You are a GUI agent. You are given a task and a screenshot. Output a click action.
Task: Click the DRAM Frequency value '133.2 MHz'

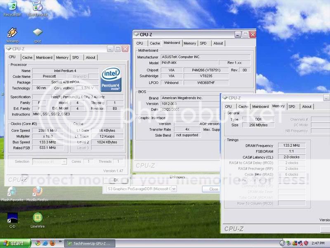(292, 145)
